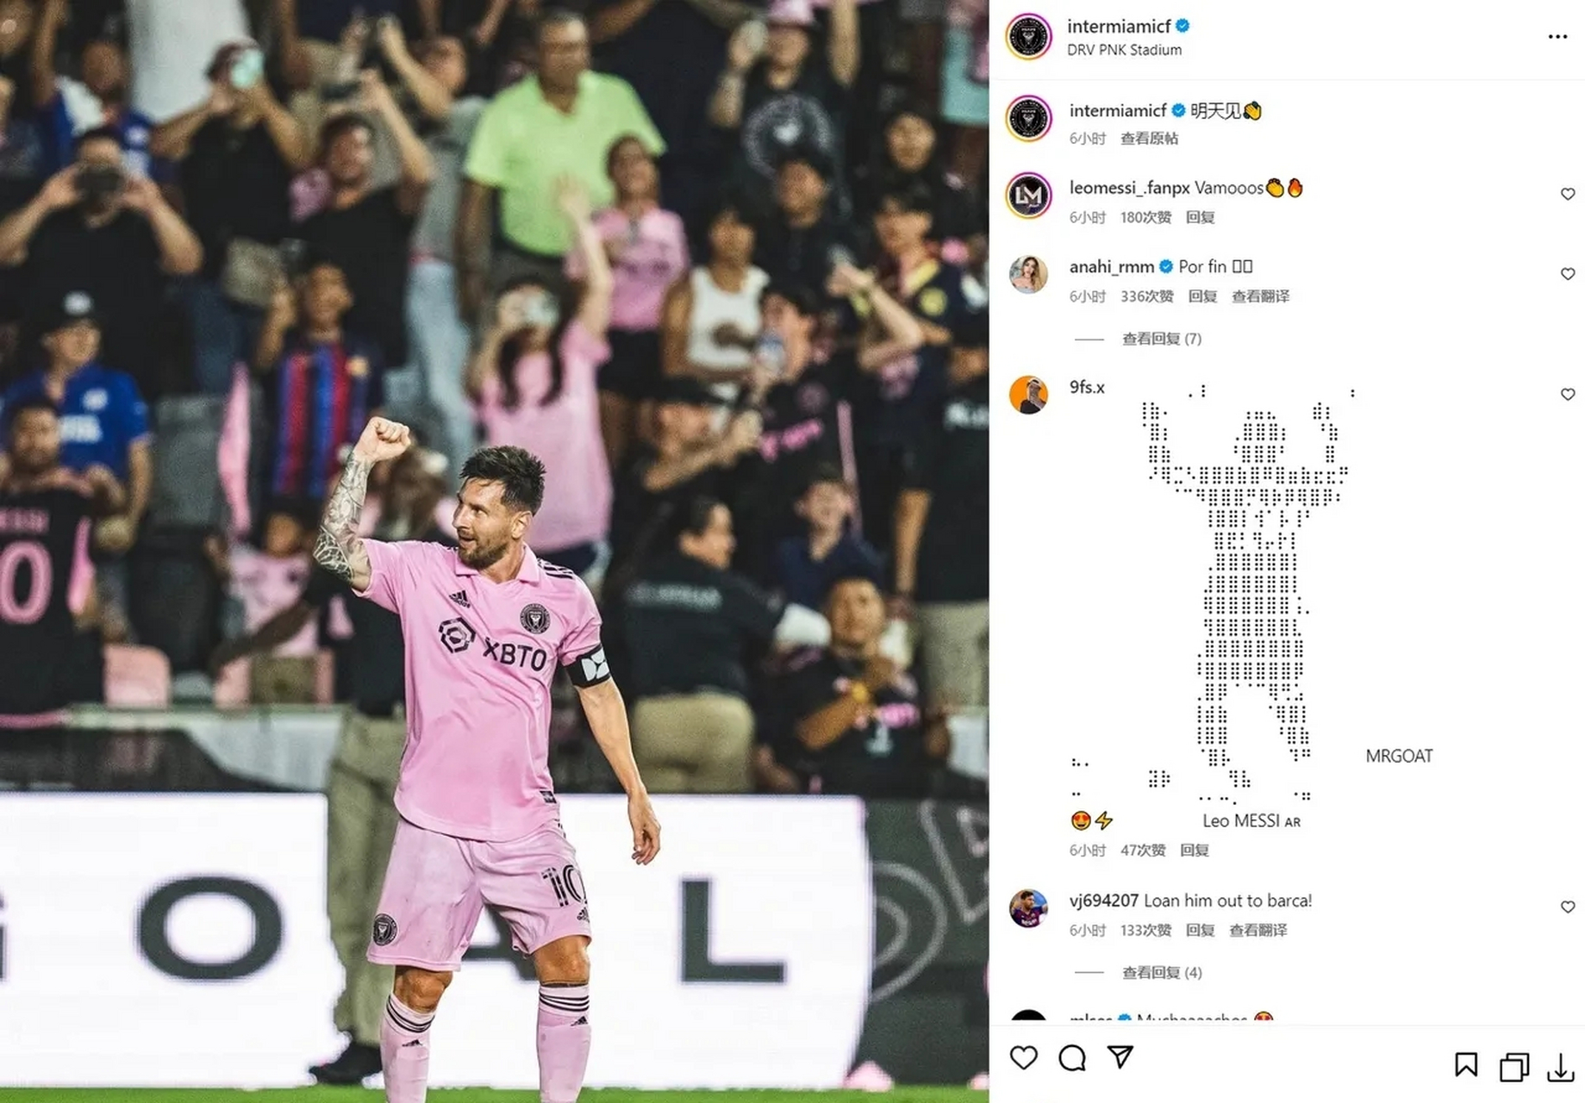The width and height of the screenshot is (1585, 1103).
Task: Share post via paper plane icon
Action: [1120, 1056]
